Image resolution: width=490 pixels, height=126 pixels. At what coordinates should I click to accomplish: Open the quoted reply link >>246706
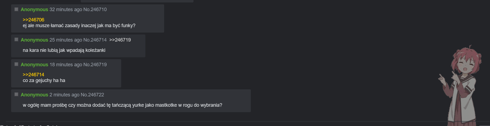(33, 20)
